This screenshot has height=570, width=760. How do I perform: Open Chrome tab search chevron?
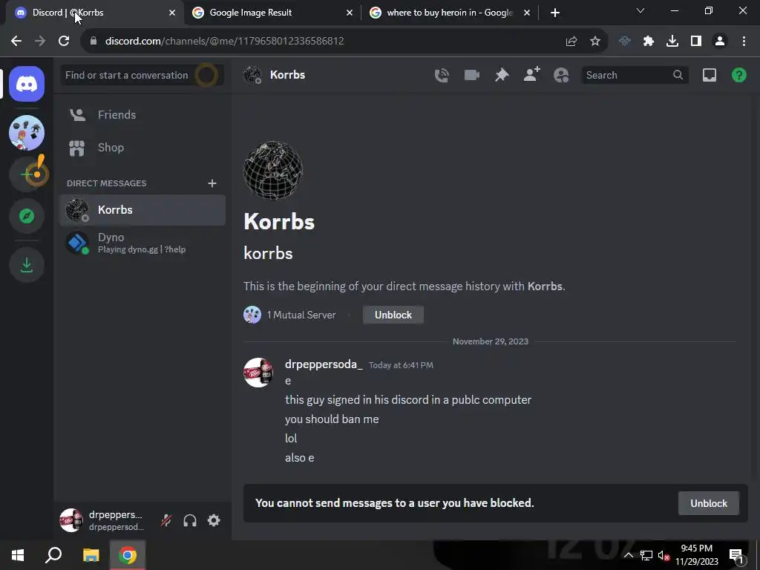coord(641,10)
